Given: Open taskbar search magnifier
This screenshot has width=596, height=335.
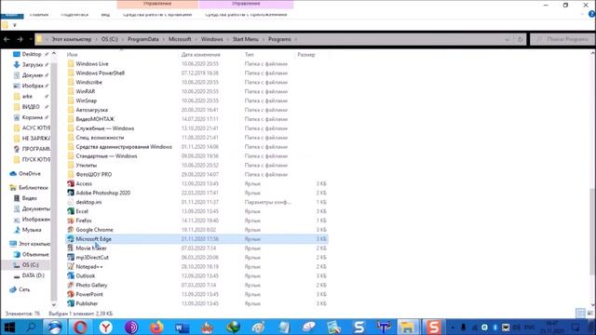Looking at the screenshot, I should (x=31, y=327).
